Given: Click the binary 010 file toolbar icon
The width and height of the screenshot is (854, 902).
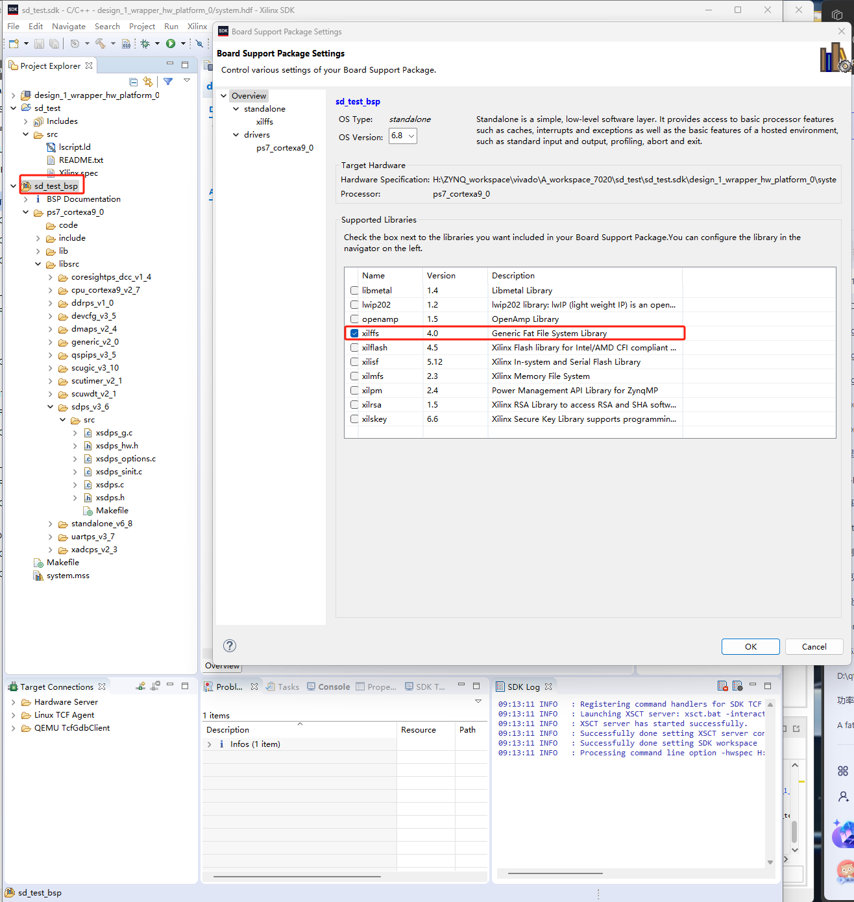Looking at the screenshot, I should (x=127, y=43).
